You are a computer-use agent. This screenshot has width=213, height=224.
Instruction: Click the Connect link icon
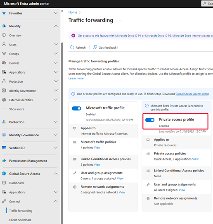(4, 201)
